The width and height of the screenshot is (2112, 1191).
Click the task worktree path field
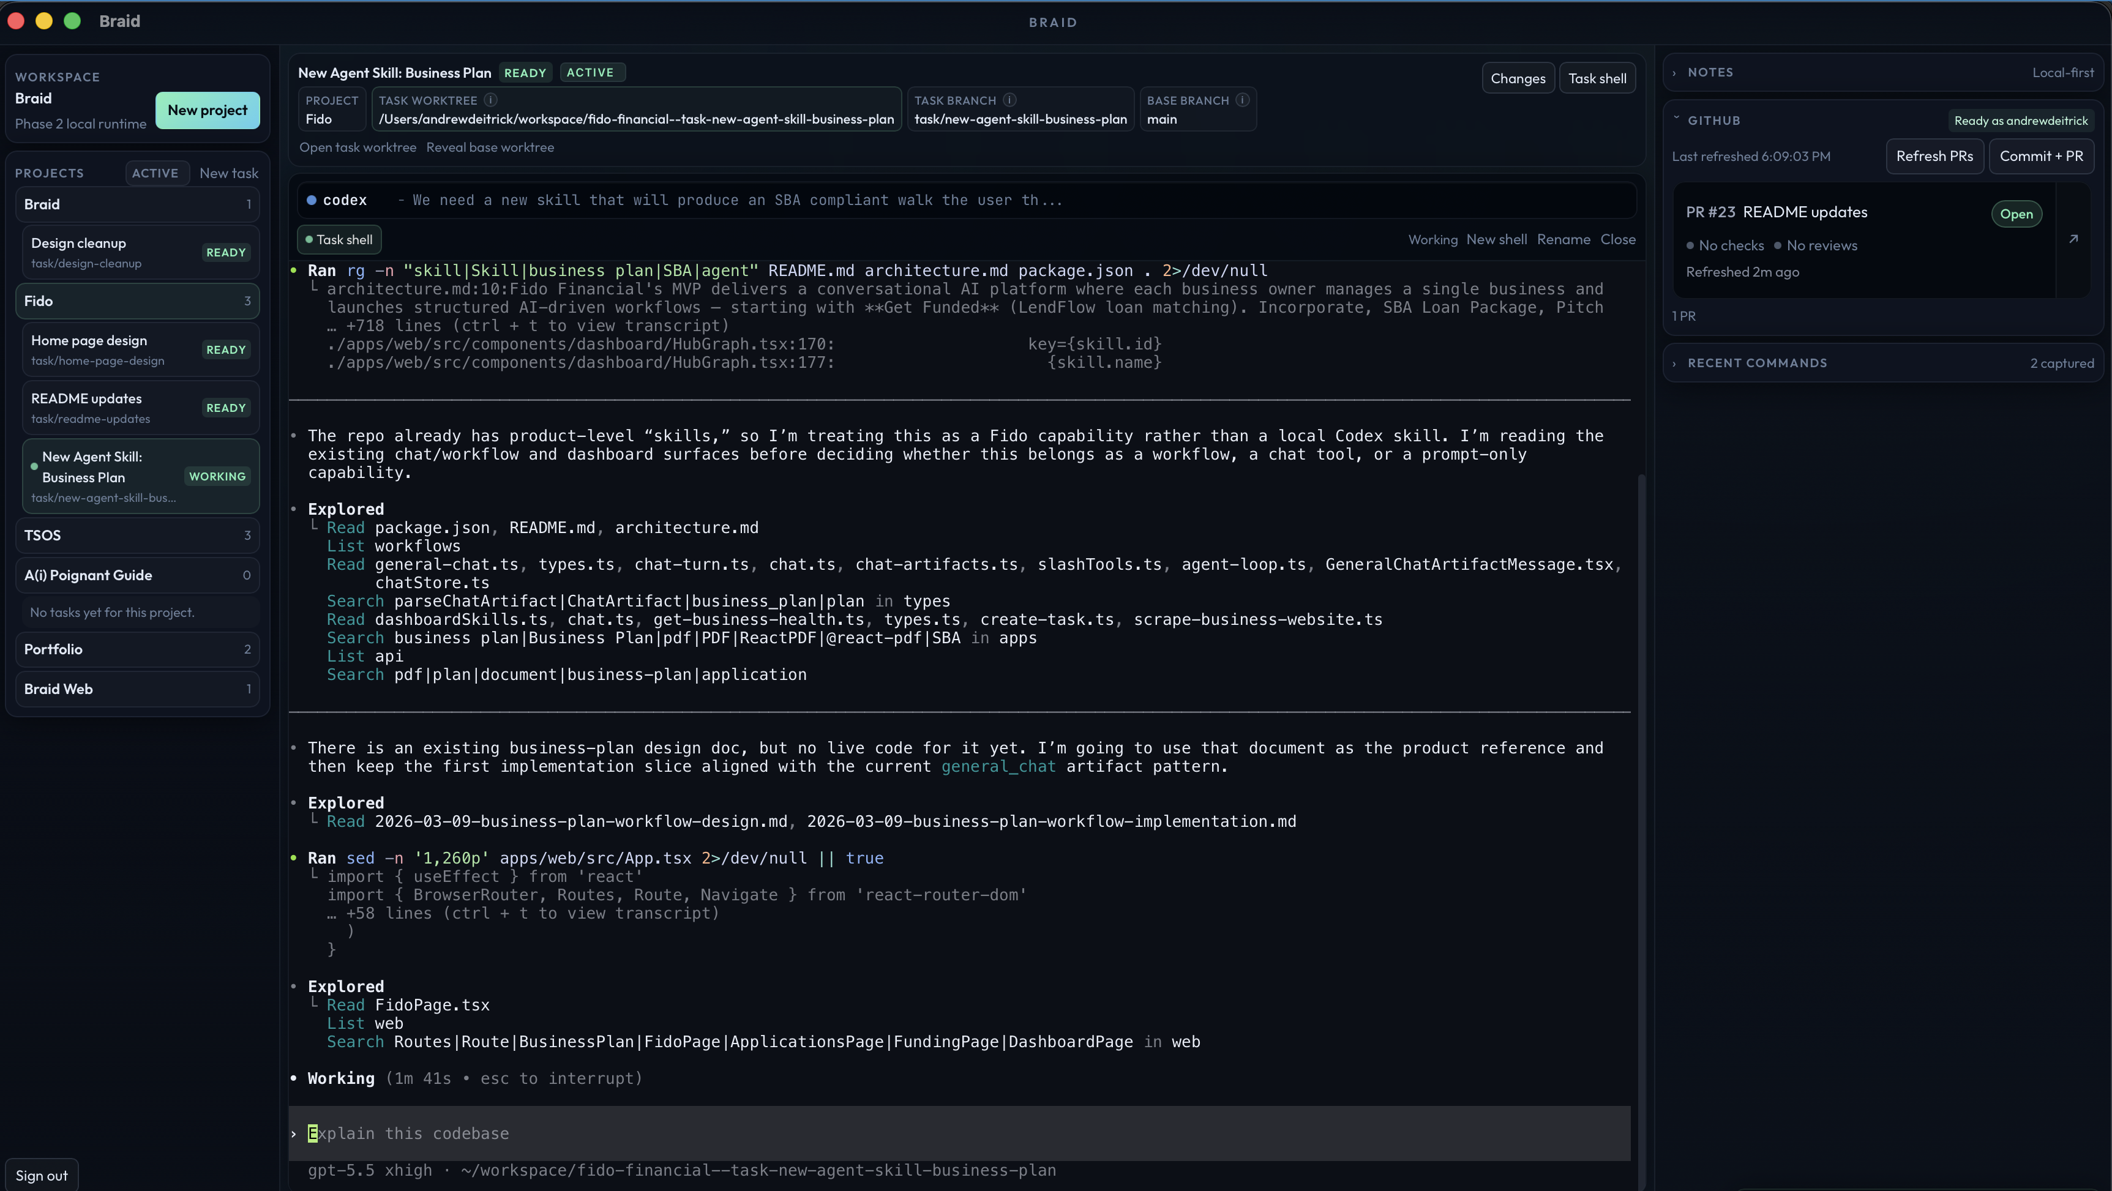point(636,109)
